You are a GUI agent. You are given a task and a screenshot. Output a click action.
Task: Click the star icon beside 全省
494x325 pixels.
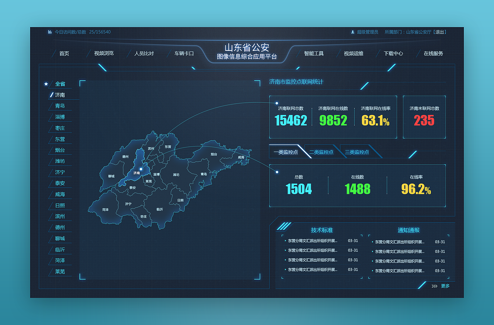(x=46, y=84)
